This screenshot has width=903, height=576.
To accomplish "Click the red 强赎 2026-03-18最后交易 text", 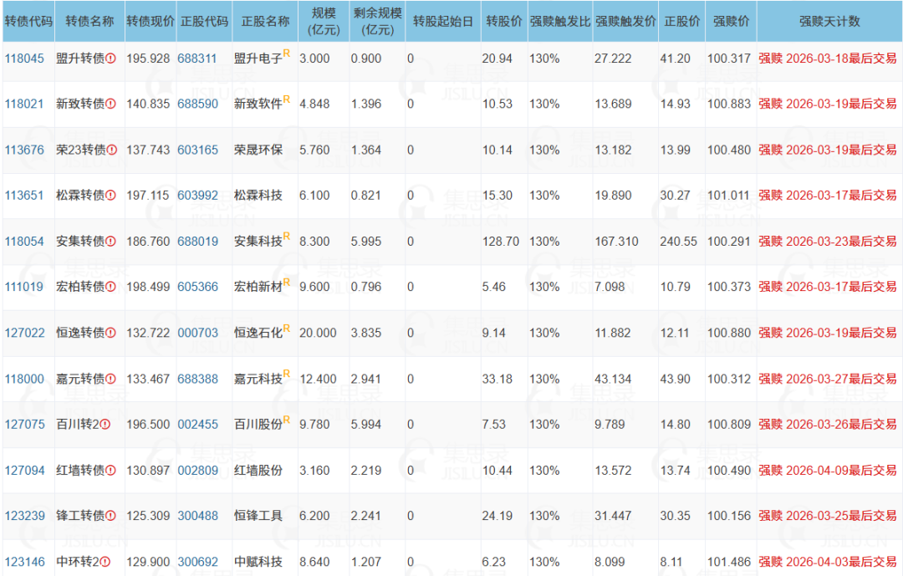I will click(x=829, y=59).
